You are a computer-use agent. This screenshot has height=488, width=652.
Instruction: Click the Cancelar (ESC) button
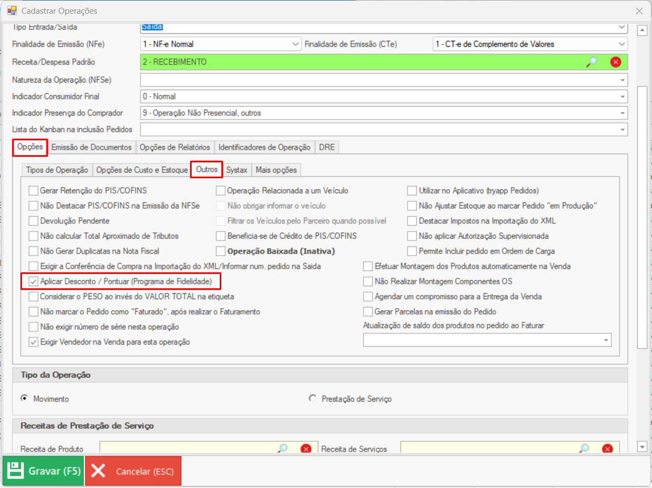click(x=133, y=471)
